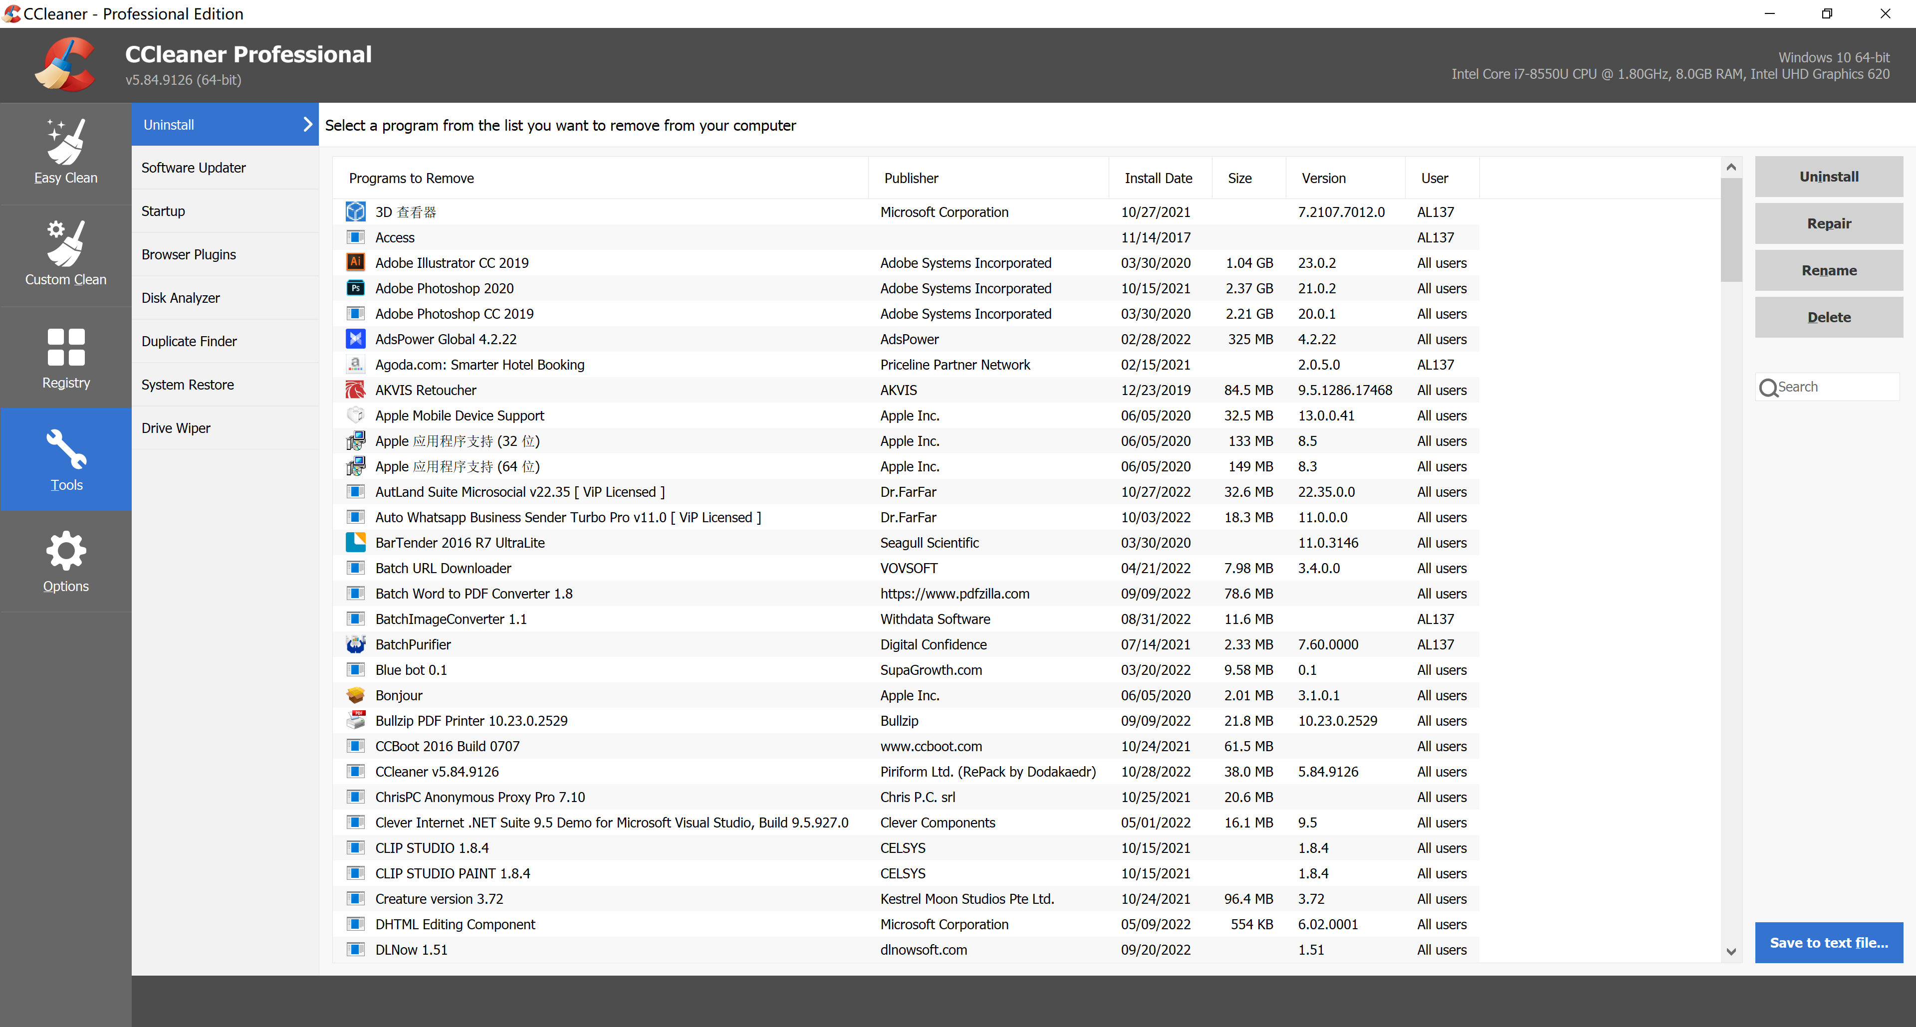Click the Apple Mobile Device Support icon
This screenshot has height=1027, width=1916.
click(356, 415)
